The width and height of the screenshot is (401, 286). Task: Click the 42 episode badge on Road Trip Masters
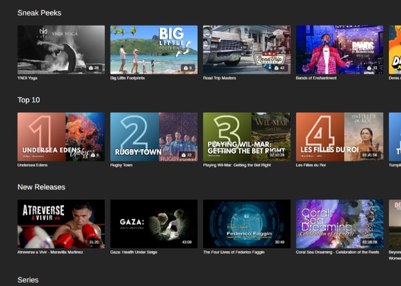(x=279, y=68)
